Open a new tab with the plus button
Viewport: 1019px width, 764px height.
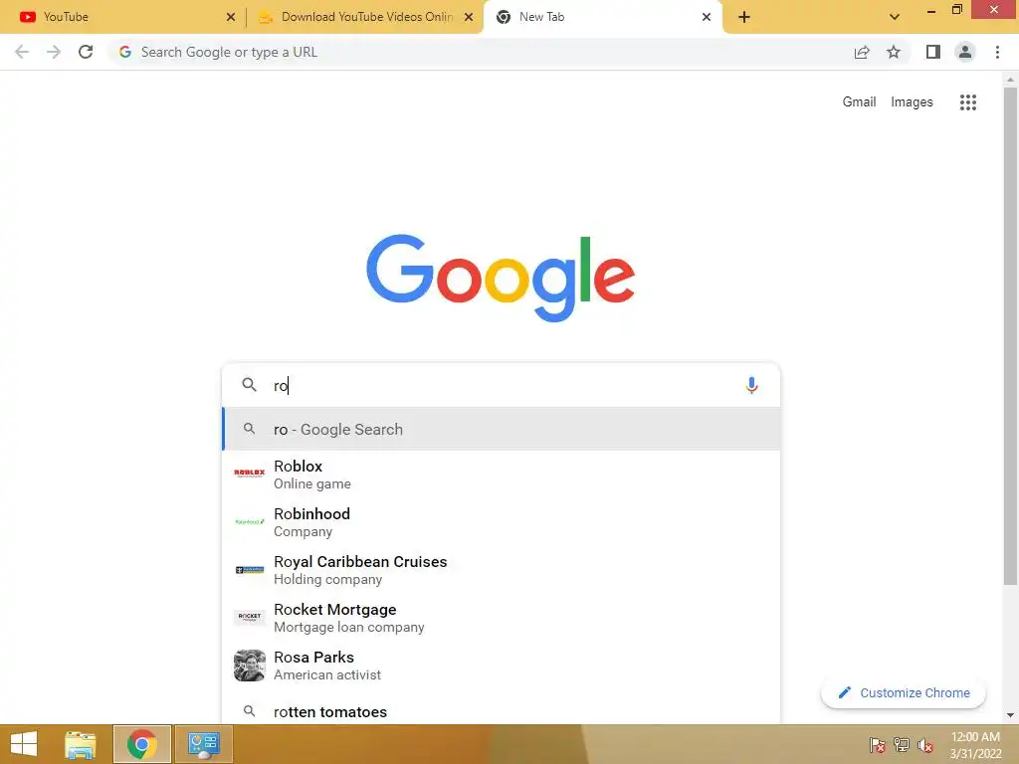pyautogui.click(x=744, y=17)
